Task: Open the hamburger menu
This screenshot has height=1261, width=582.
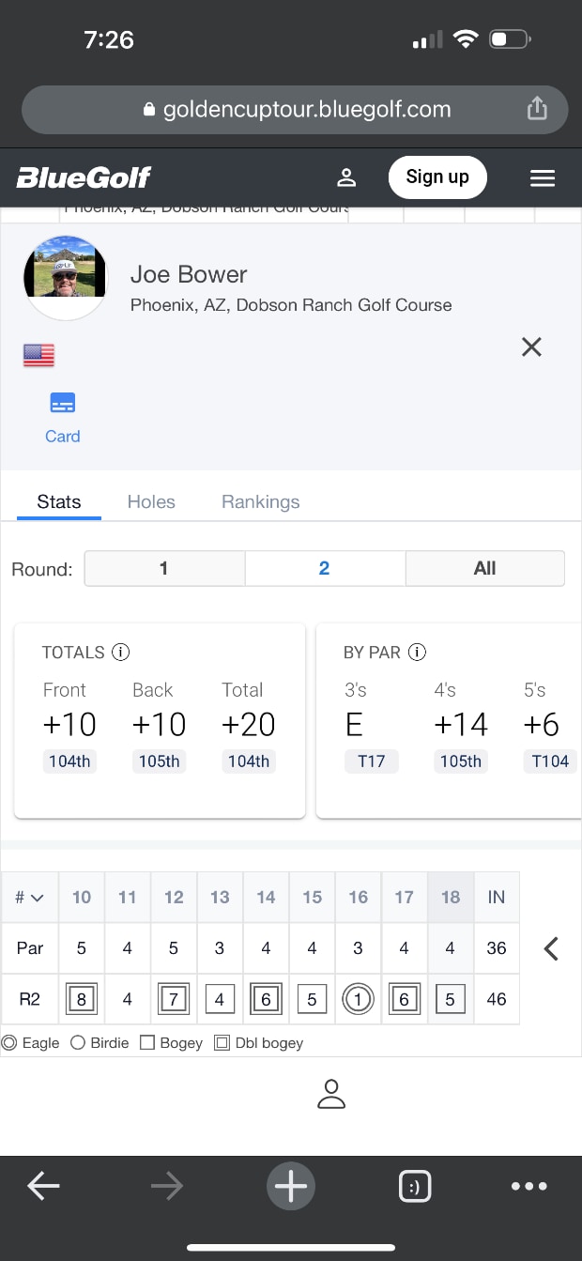Action: [543, 177]
